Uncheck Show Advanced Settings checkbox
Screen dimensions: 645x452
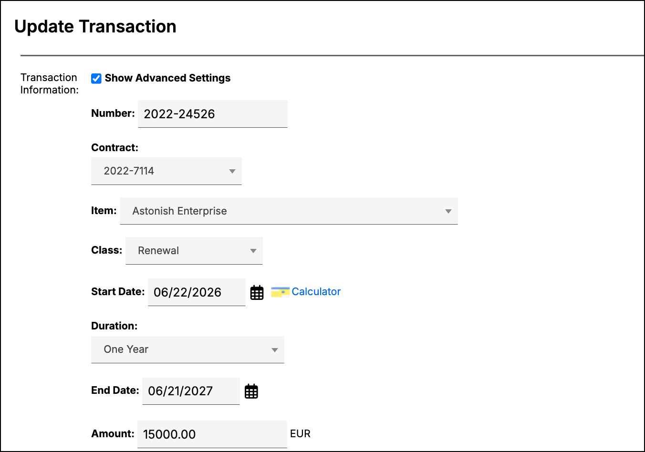tap(96, 79)
